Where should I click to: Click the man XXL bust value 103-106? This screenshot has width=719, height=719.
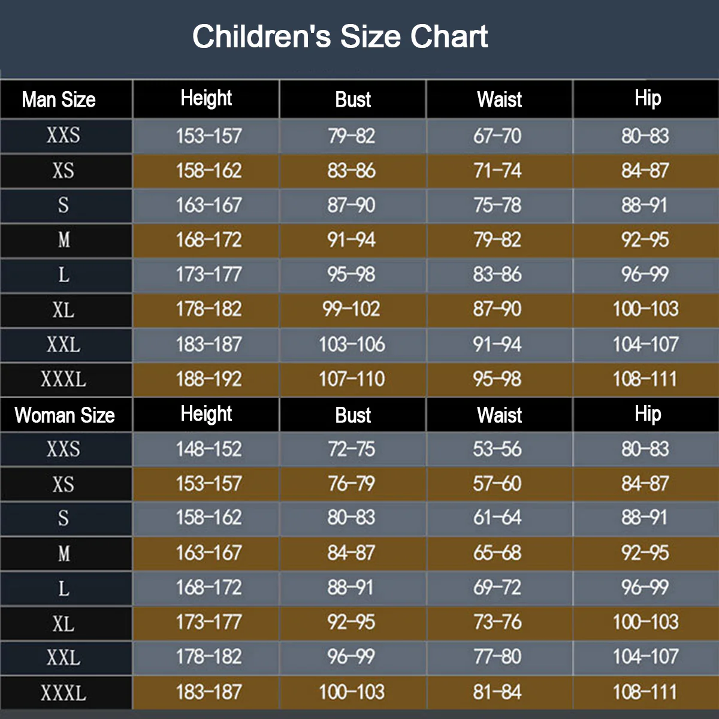[352, 345]
